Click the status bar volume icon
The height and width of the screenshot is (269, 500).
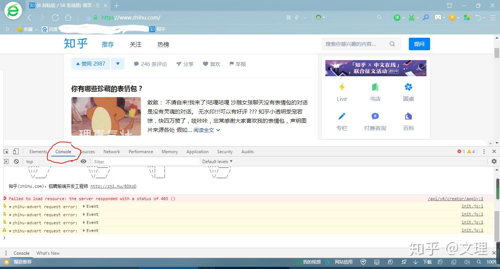point(467,262)
